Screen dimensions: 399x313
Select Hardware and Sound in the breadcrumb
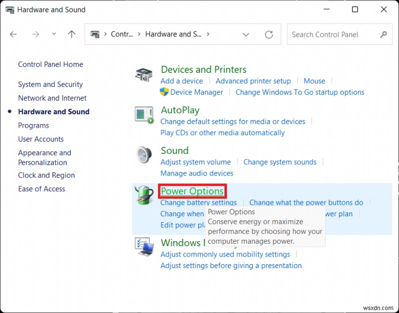point(174,34)
